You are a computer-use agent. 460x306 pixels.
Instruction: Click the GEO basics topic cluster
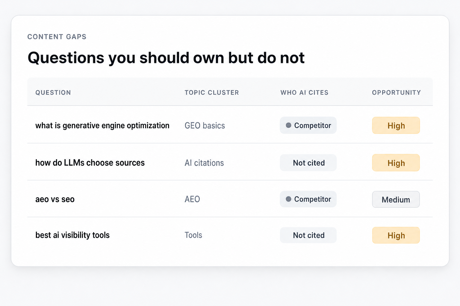pos(205,126)
